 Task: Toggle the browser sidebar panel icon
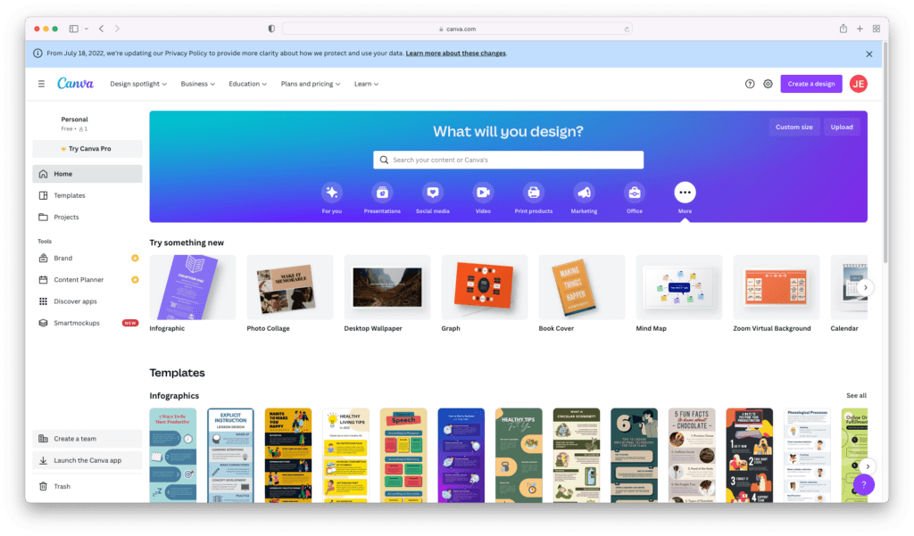click(73, 29)
